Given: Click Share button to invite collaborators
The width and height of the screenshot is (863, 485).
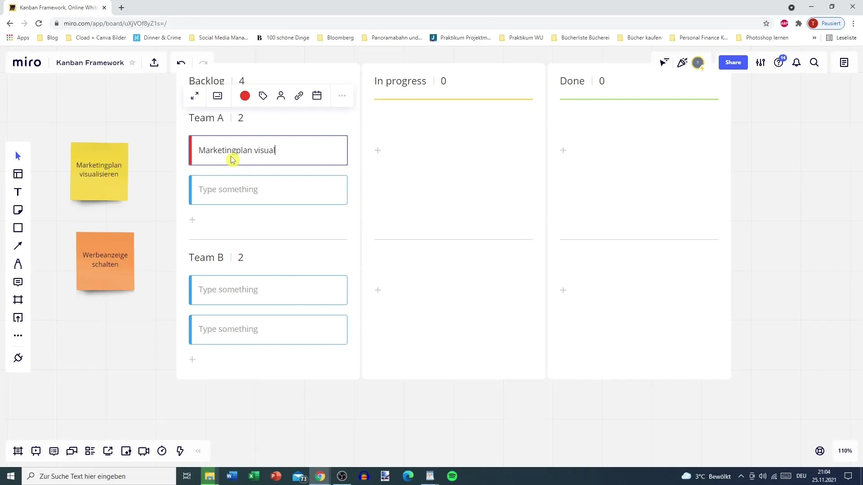Looking at the screenshot, I should 733,62.
